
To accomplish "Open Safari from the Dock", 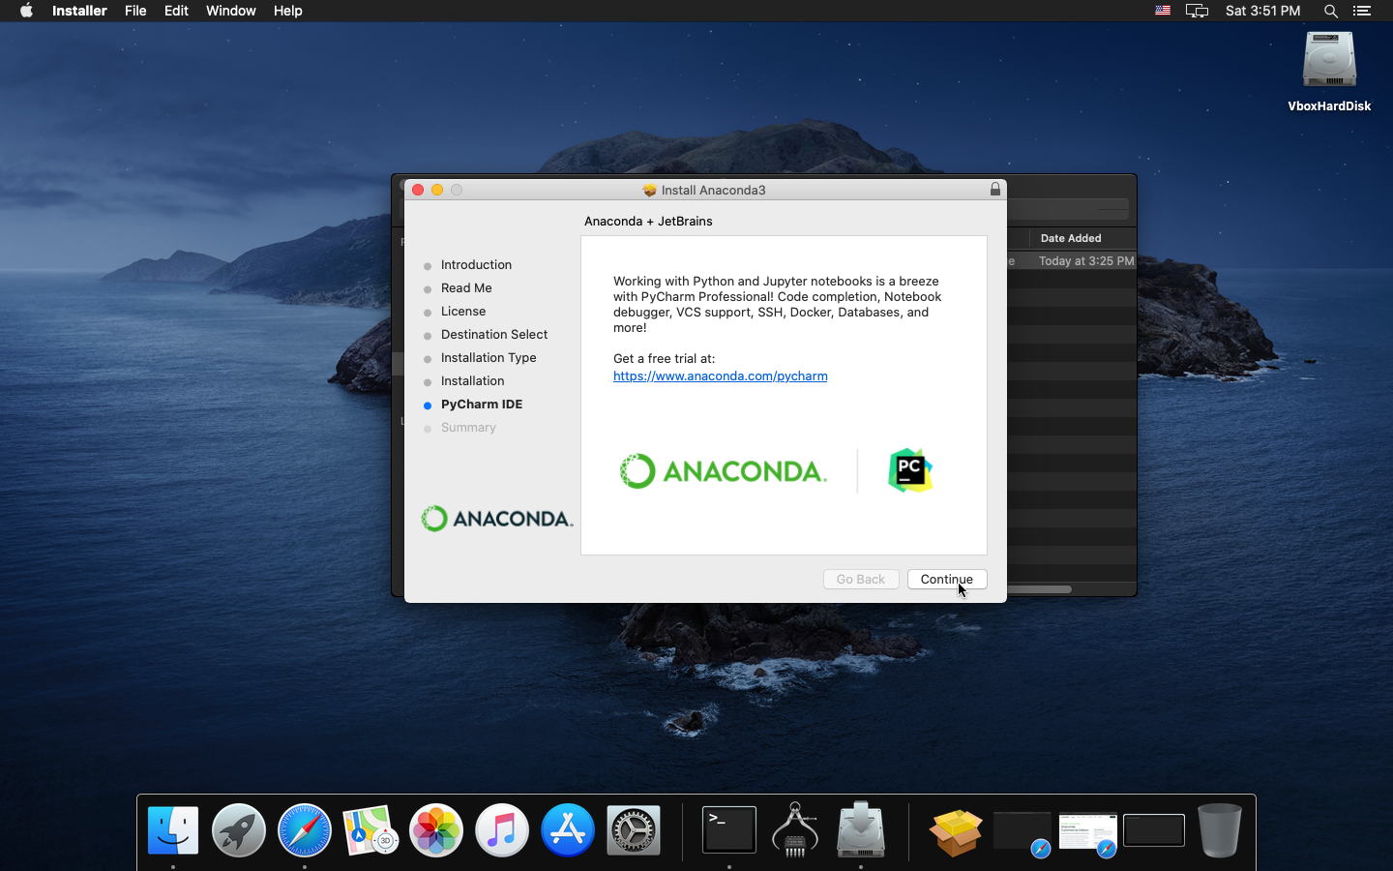I will tap(305, 830).
